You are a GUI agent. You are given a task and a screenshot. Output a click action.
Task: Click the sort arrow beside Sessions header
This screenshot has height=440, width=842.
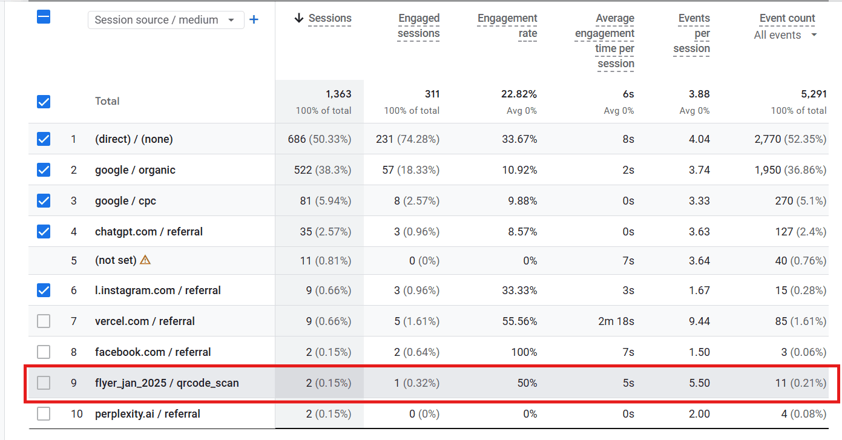(298, 18)
